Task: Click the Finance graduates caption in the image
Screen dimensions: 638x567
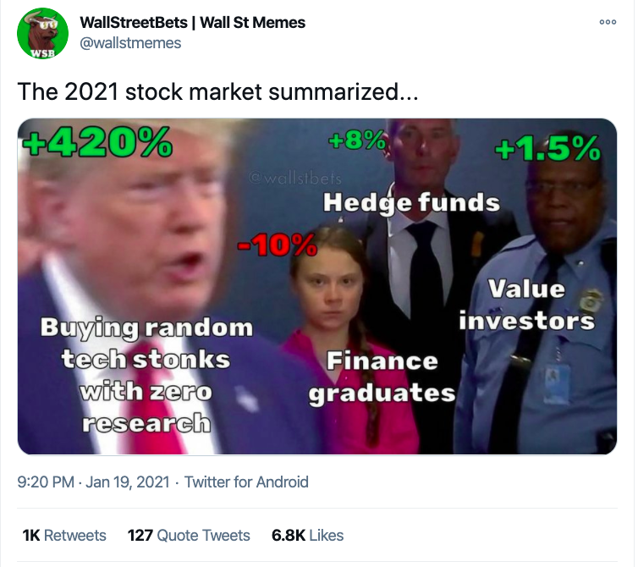Action: (382, 377)
